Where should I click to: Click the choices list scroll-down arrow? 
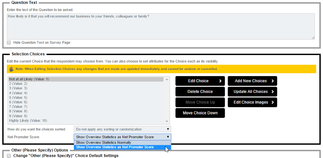pyautogui.click(x=167, y=122)
